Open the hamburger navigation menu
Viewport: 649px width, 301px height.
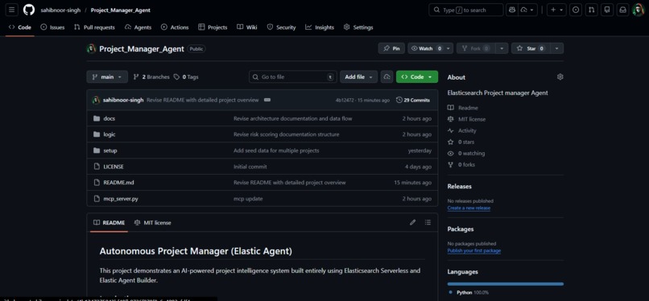pyautogui.click(x=11, y=10)
